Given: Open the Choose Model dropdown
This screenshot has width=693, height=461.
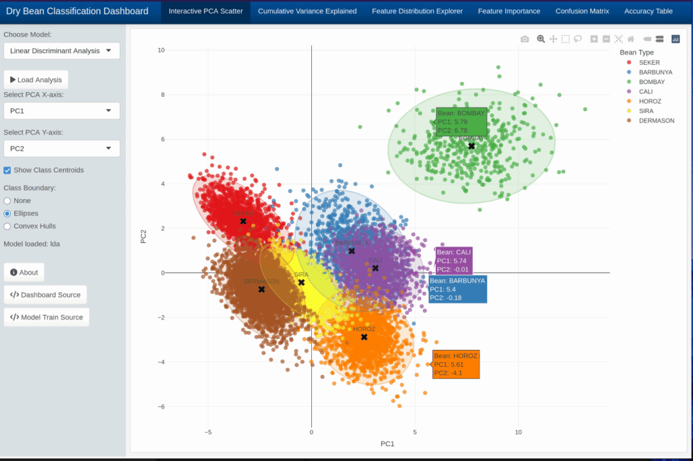Looking at the screenshot, I should click(x=62, y=51).
